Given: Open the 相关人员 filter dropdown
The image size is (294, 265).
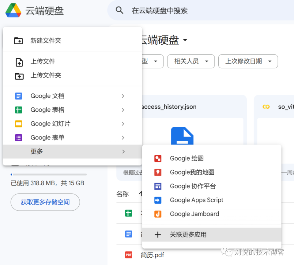Looking at the screenshot, I should [191, 61].
